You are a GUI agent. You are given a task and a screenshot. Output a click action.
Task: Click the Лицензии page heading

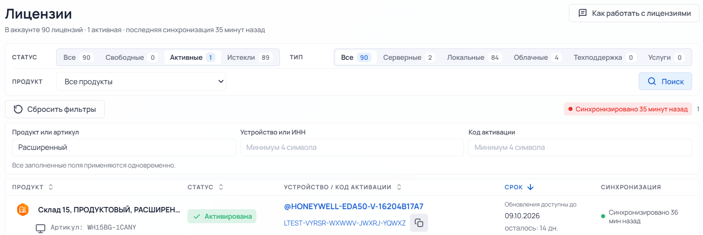39,14
